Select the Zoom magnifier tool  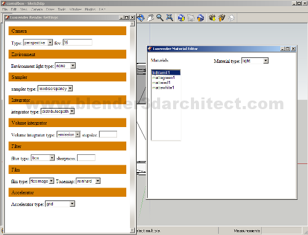(x=160, y=18)
